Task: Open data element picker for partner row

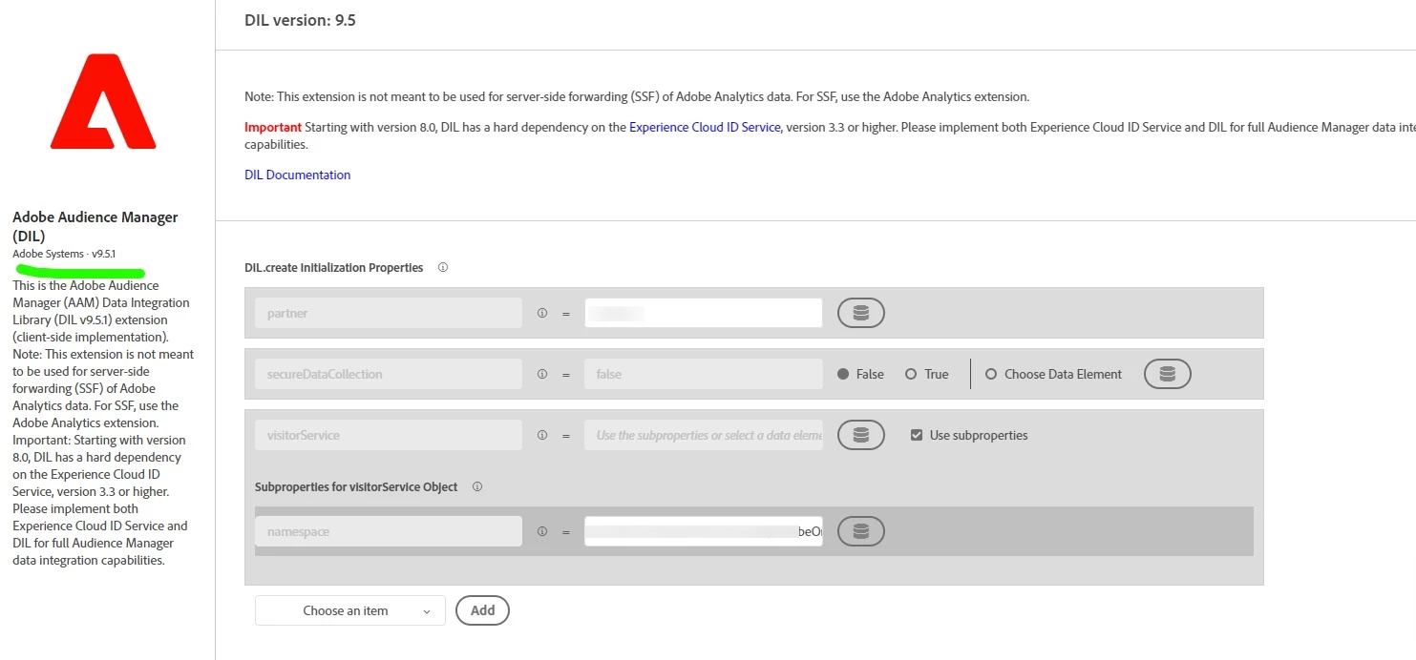Action: pos(861,313)
